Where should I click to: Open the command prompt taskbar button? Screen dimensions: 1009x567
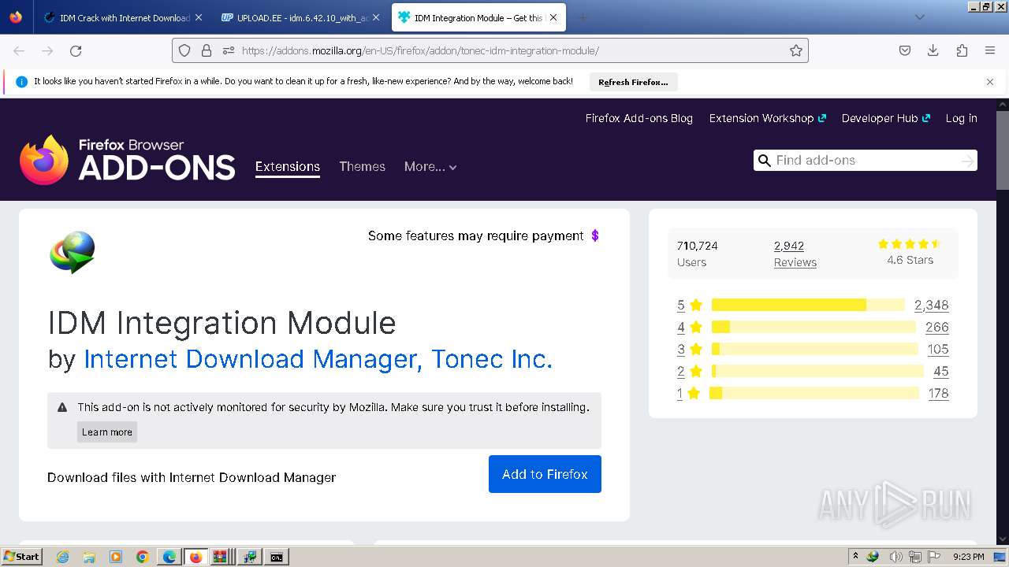point(276,557)
